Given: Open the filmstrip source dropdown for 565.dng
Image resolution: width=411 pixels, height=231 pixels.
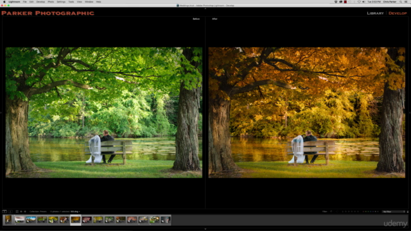Looking at the screenshot, I should coord(75,212).
